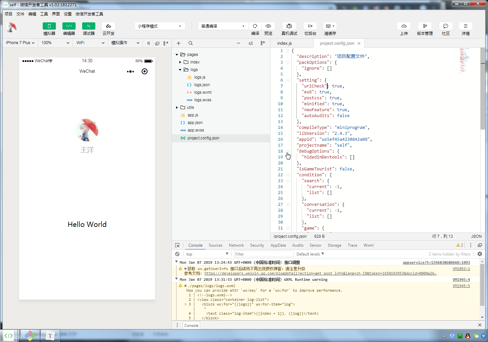Screen dimensions: 488x342
Task: Click the search icon in file panel
Action: click(x=191, y=43)
